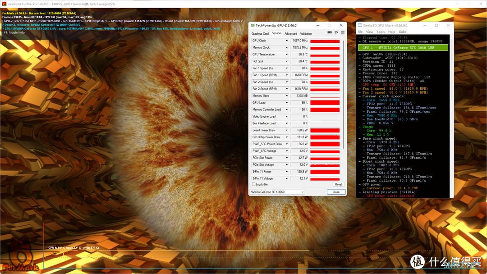Open GPU Shark File menu
The image size is (487, 274).
coord(360,32)
